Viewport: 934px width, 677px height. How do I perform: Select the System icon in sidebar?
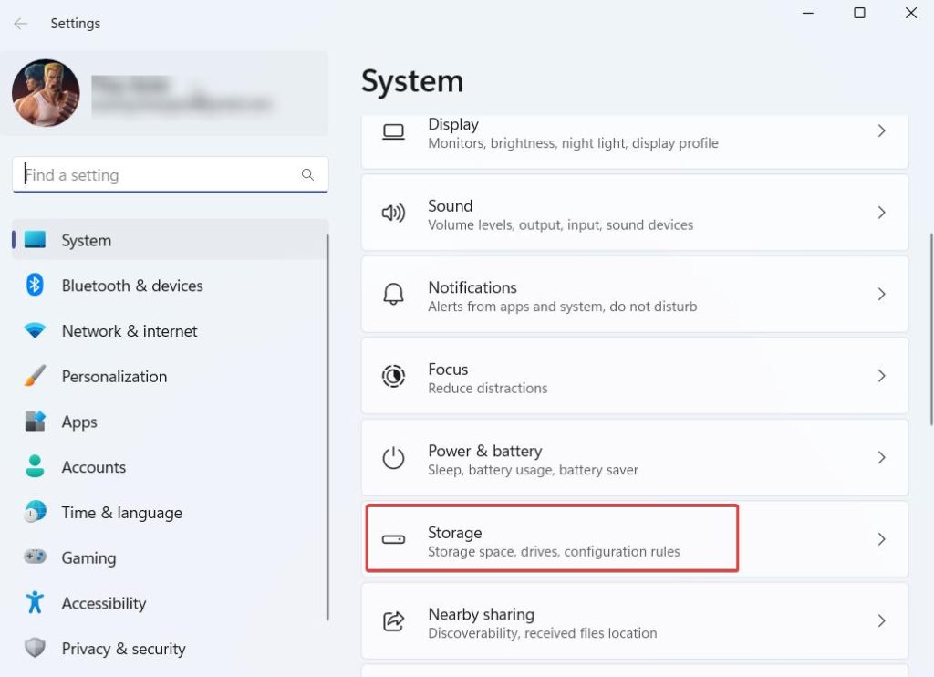pyautogui.click(x=35, y=240)
